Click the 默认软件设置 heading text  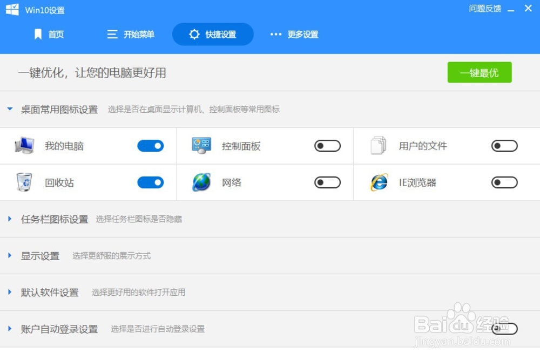50,292
